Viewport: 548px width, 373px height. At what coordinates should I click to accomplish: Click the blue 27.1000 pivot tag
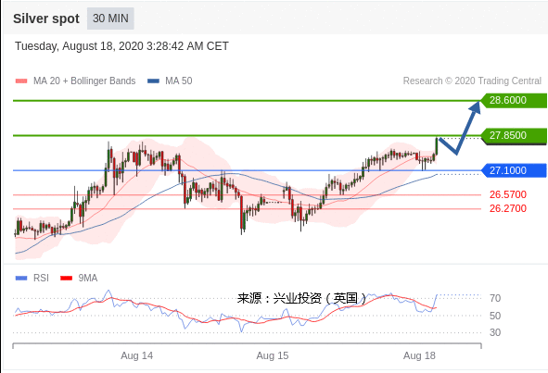coord(514,170)
